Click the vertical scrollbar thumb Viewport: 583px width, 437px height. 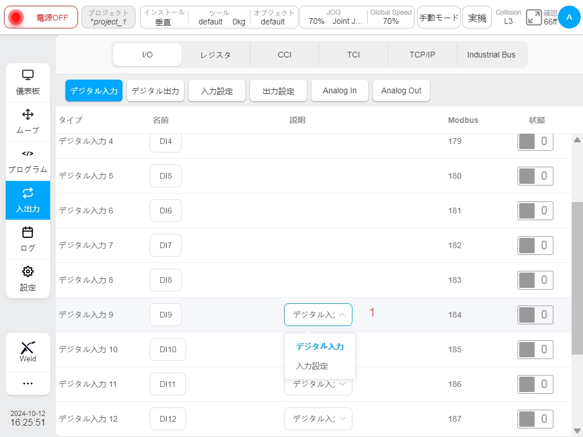(x=577, y=278)
